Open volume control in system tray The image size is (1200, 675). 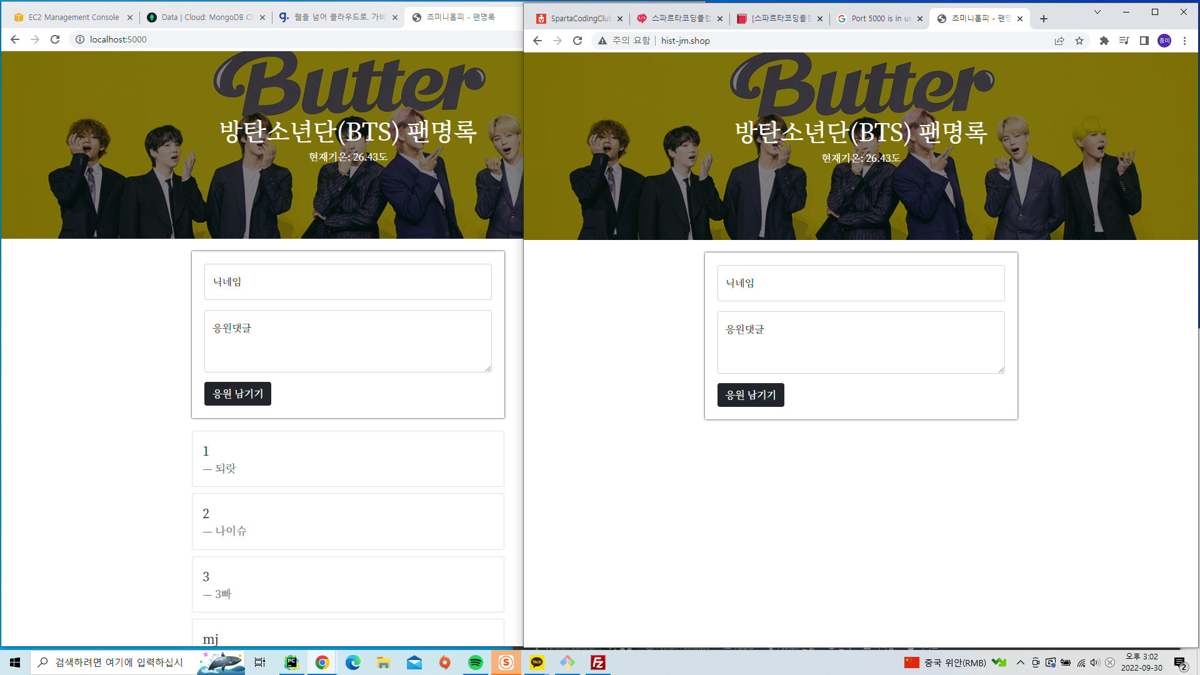(x=1095, y=662)
